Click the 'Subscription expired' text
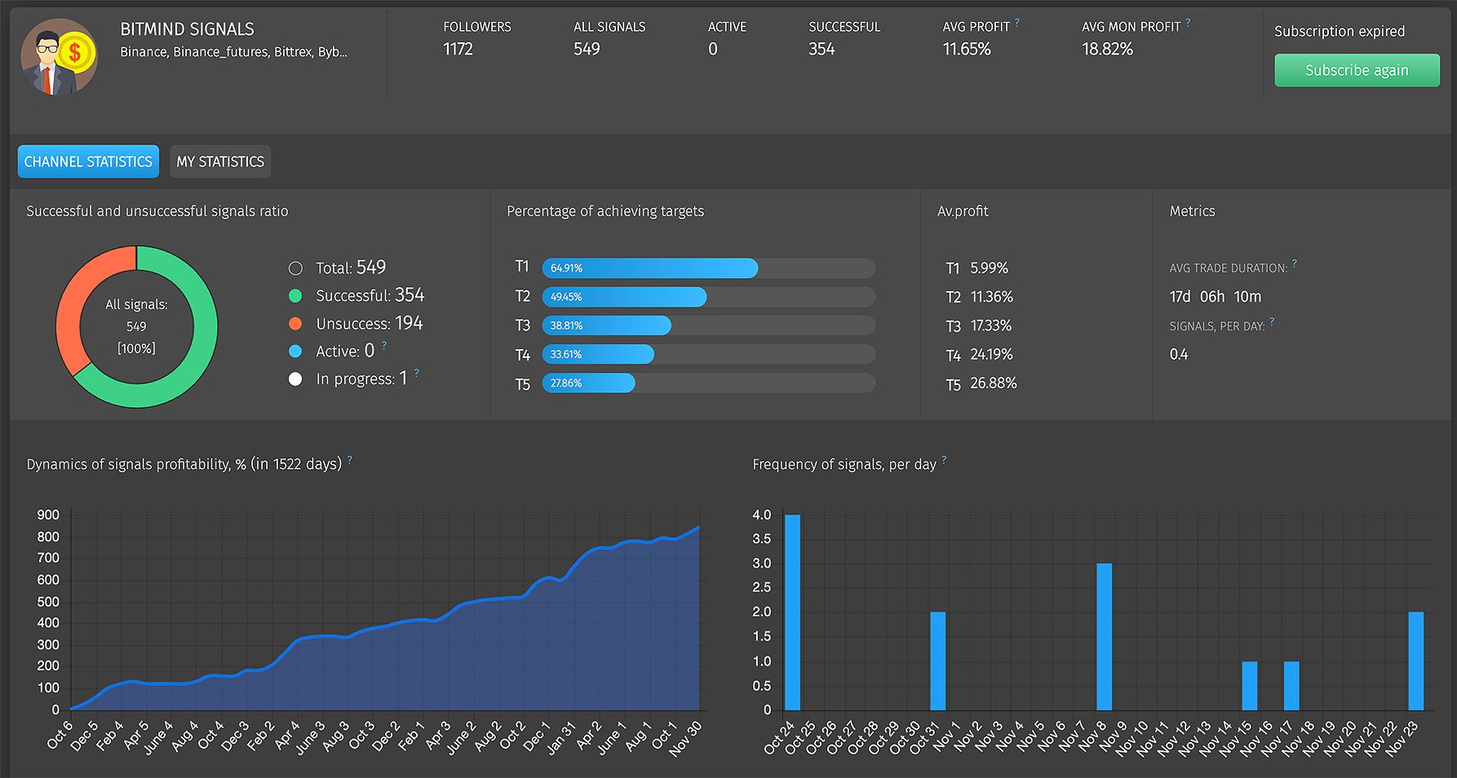 1340,31
